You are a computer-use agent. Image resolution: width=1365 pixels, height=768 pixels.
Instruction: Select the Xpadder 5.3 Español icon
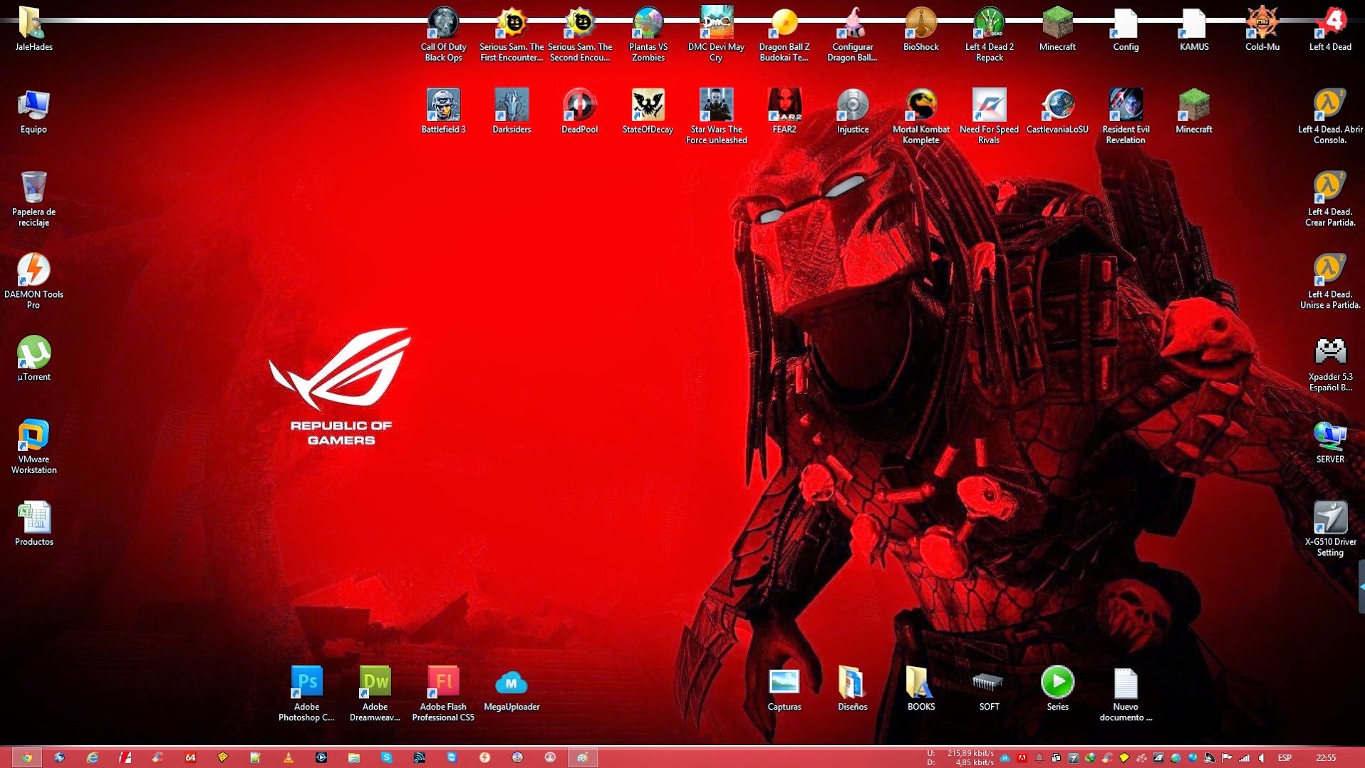tap(1330, 364)
